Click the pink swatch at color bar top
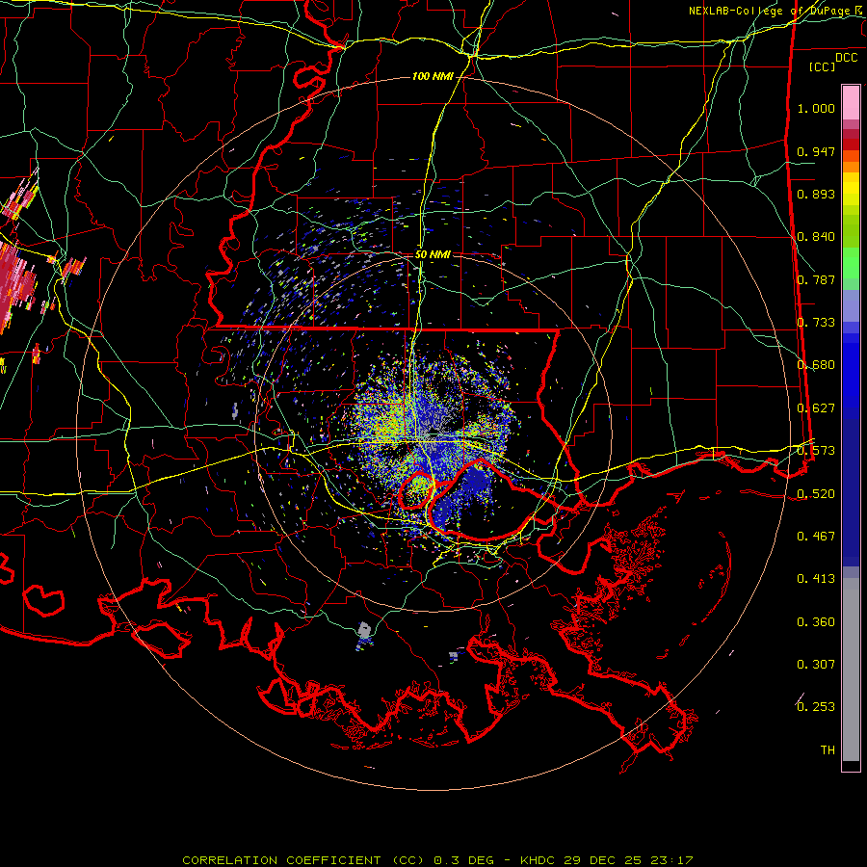867x867 pixels. coord(851,102)
